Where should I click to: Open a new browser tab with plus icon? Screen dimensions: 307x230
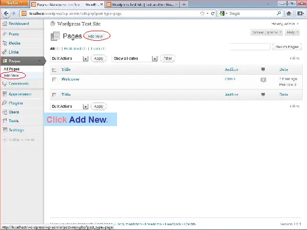pyautogui.click(x=184, y=4)
